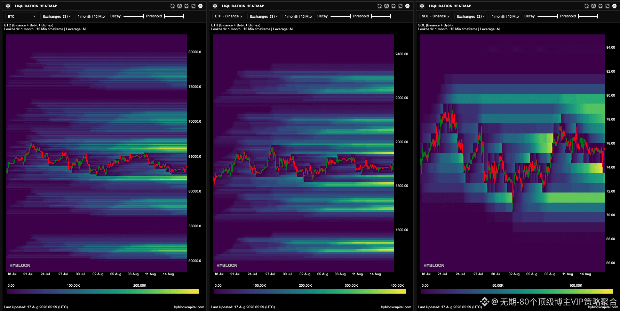Open the BTC coin selector dropdown
Screen dimensions: 620x311
tap(22, 16)
